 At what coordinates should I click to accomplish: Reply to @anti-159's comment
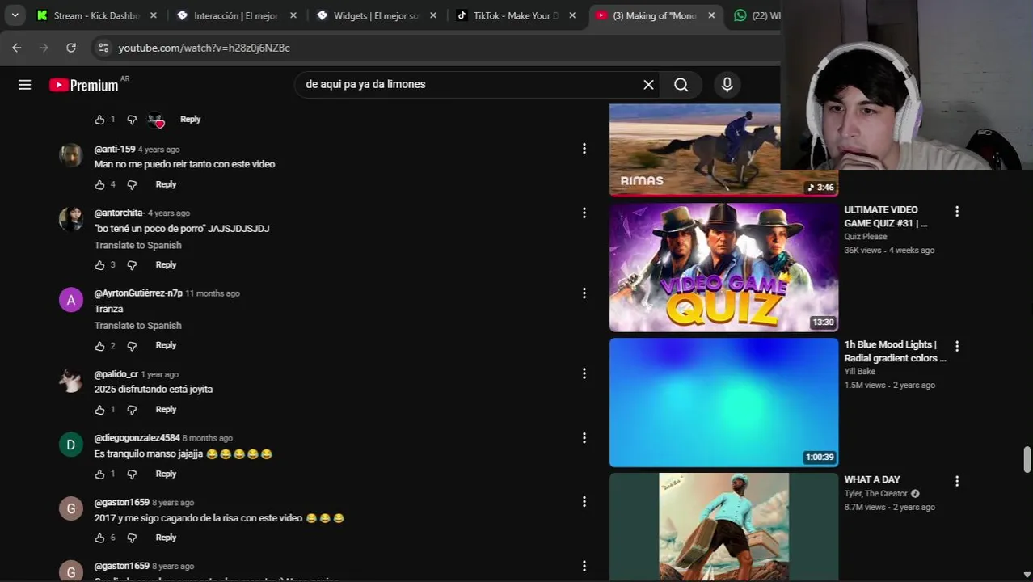166,184
